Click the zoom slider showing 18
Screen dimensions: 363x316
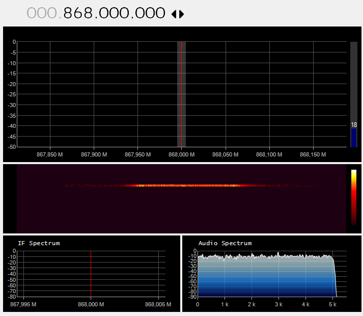(354, 94)
